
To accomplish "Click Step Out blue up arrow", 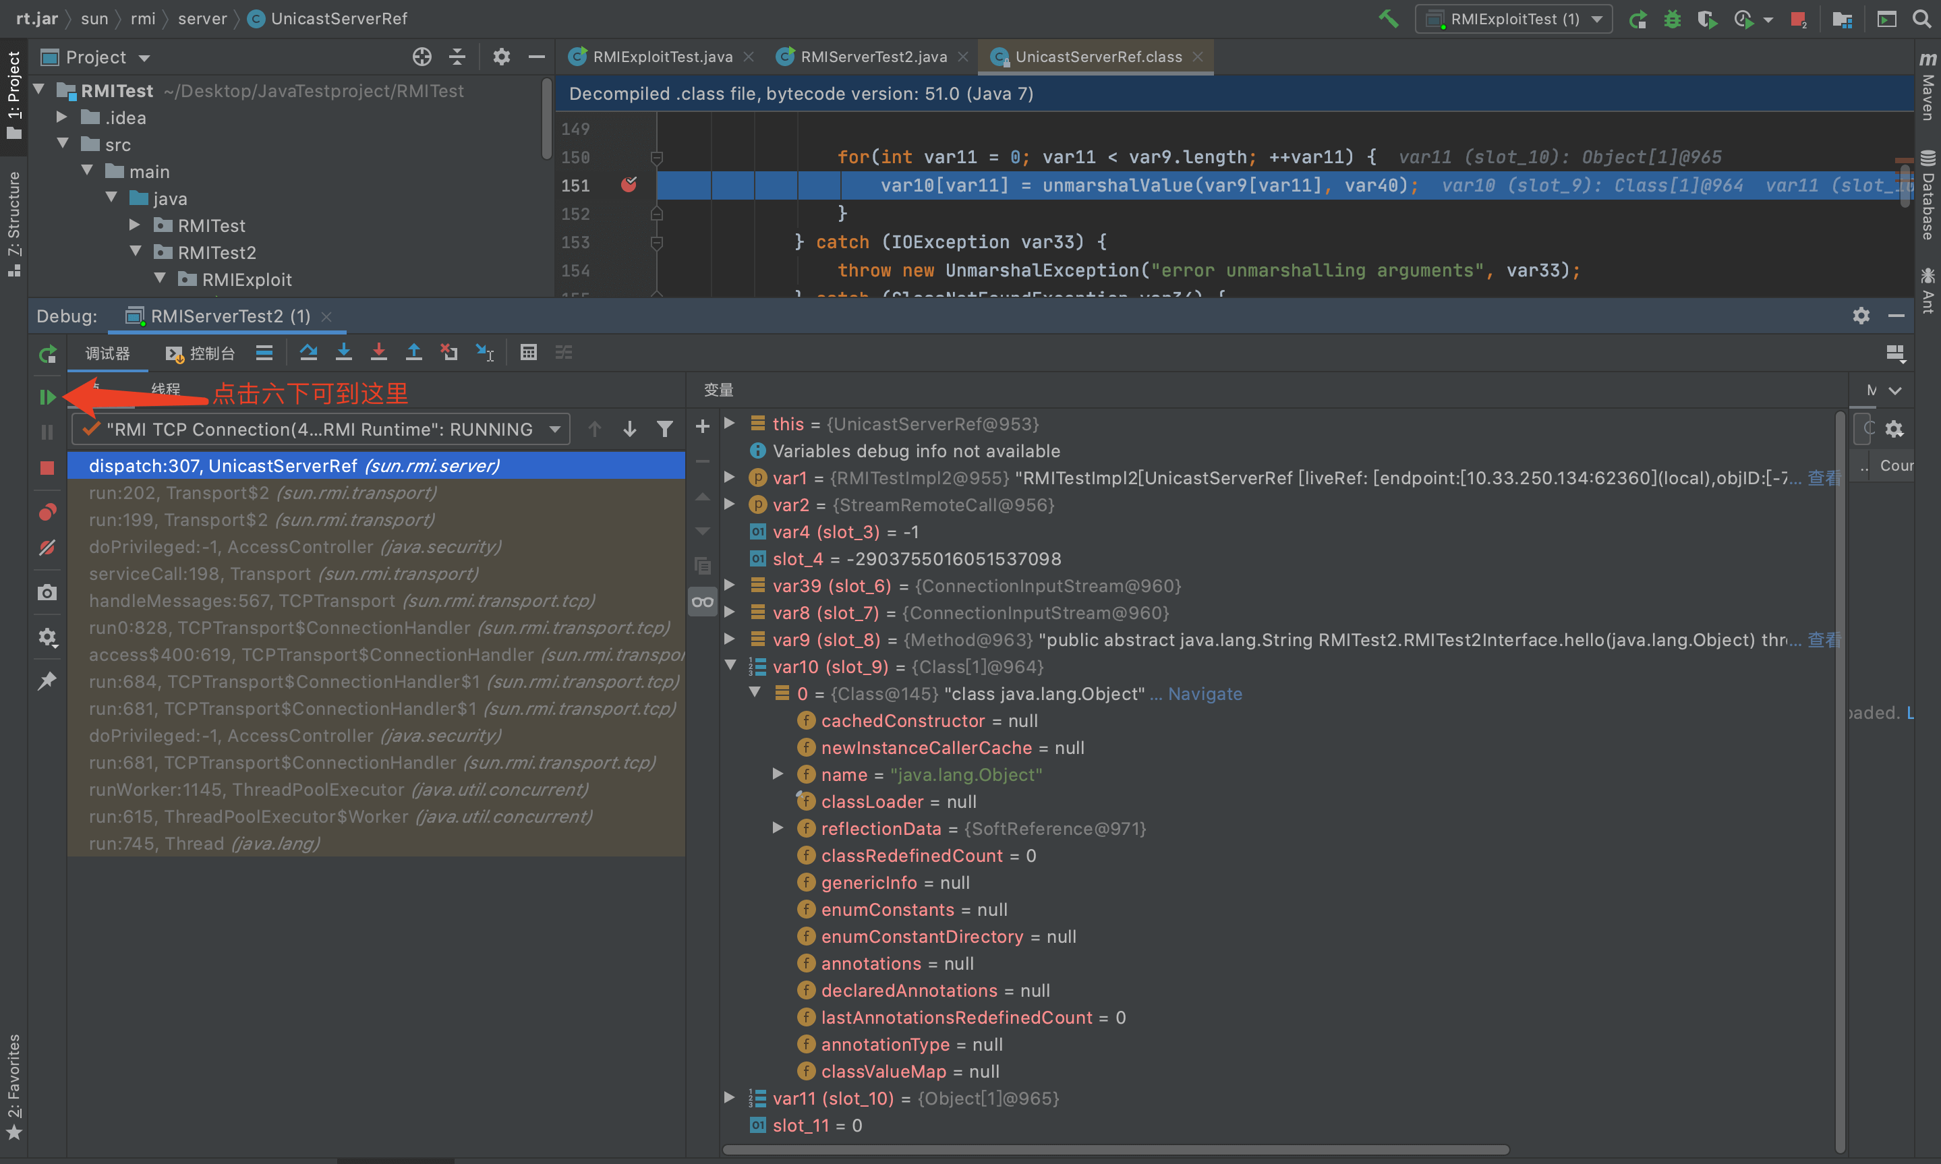I will tap(413, 352).
